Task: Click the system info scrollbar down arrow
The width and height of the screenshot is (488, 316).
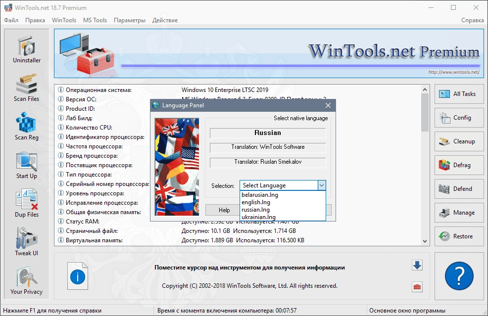Action: (x=425, y=241)
